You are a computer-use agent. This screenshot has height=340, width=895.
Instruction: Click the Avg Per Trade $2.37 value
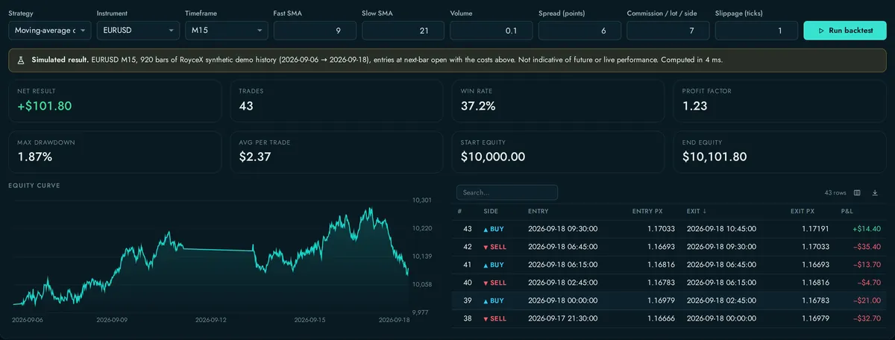pos(255,157)
